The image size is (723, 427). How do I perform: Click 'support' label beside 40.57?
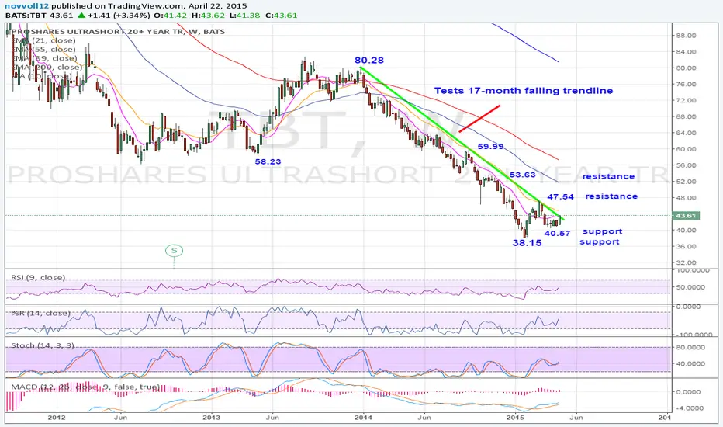602,231
